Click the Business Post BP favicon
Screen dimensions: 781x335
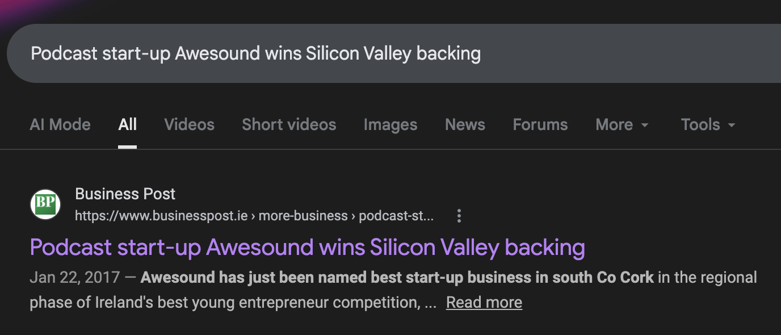45,204
